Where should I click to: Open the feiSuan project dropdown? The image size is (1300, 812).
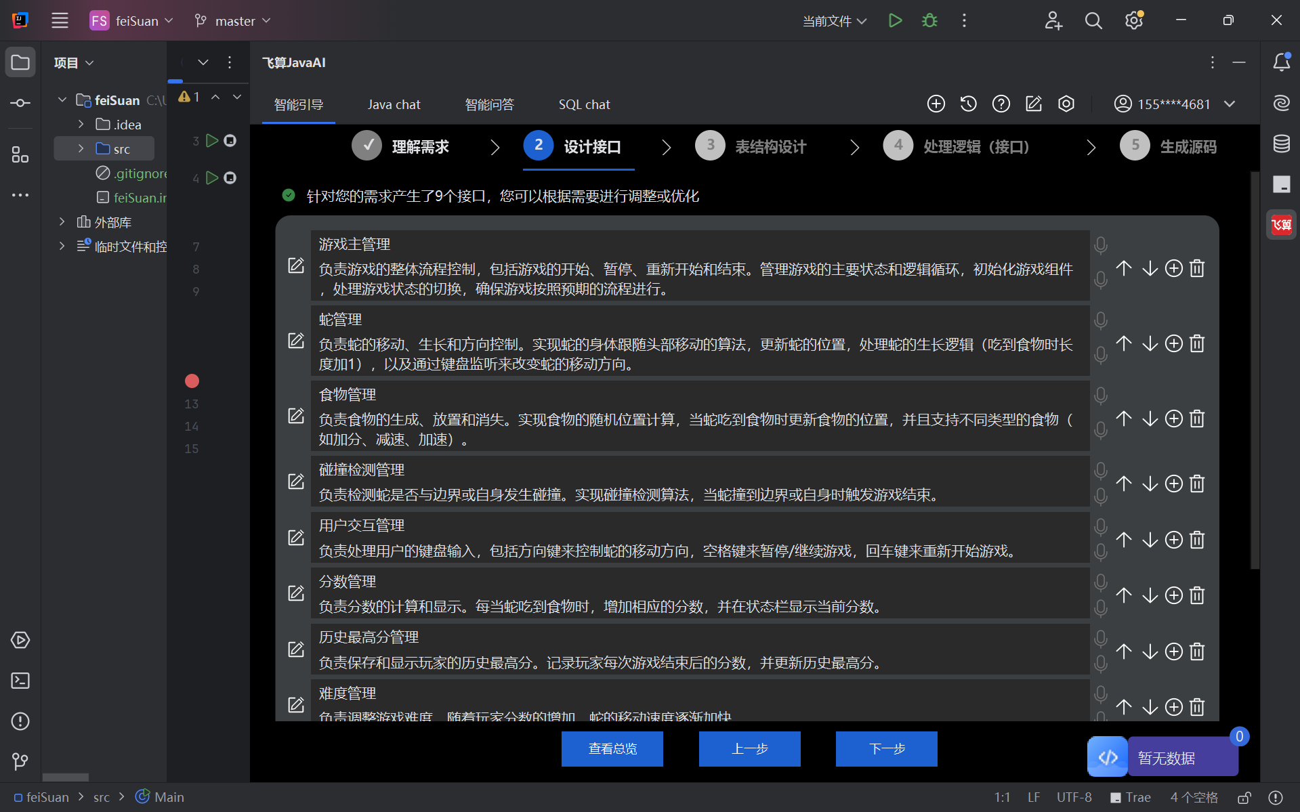pyautogui.click(x=131, y=21)
